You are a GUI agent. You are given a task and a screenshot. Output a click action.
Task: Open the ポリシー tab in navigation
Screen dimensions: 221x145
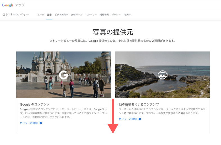(x=116, y=15)
